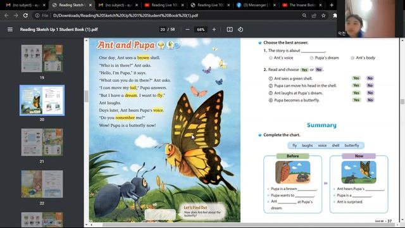Click the word 'shell' in word bank

[335, 146]
